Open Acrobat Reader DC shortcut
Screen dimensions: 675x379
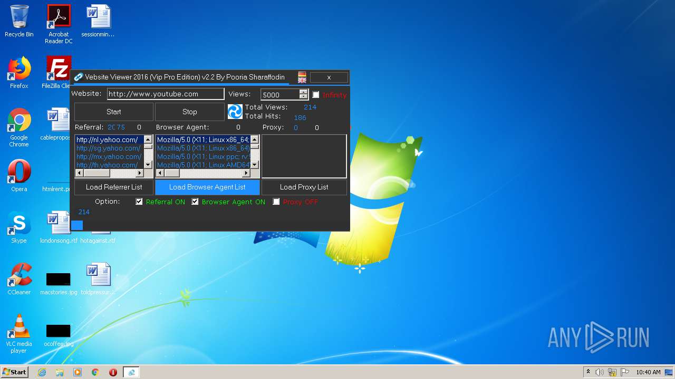click(59, 24)
